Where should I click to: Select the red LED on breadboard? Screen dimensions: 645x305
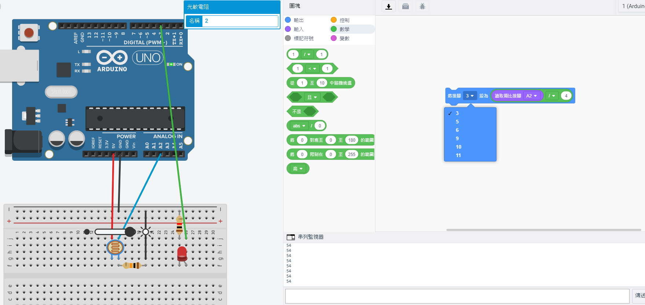182,253
